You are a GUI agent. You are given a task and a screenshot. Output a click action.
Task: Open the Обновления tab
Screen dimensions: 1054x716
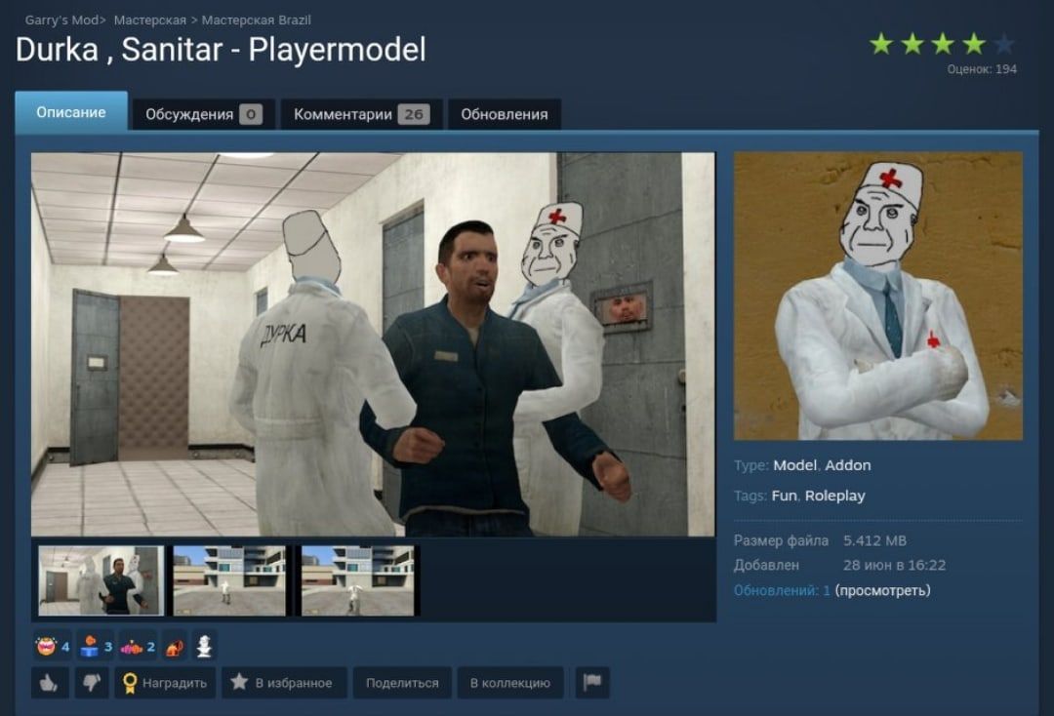click(505, 114)
